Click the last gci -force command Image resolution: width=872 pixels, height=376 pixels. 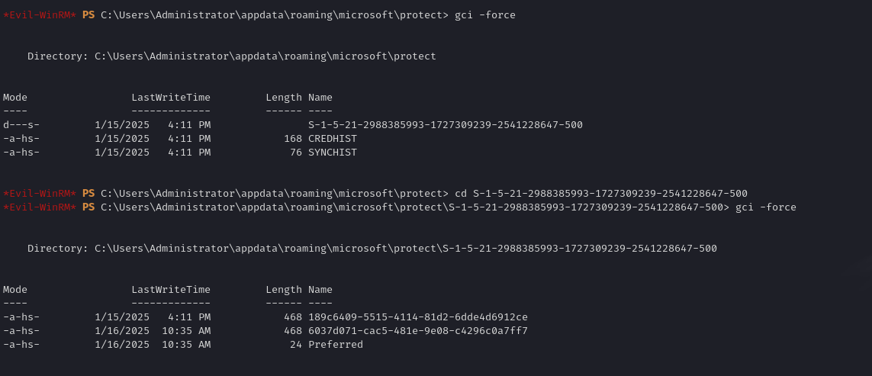[x=765, y=207]
